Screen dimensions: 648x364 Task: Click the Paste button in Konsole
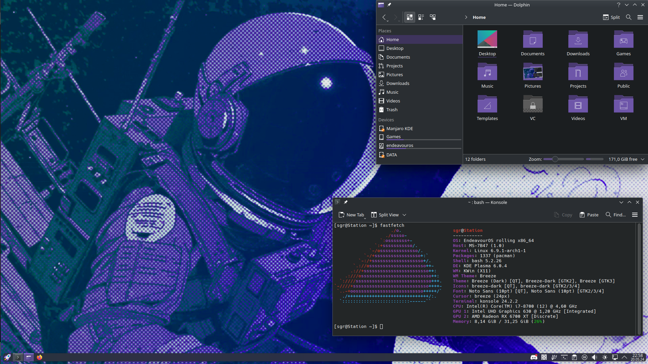point(589,215)
